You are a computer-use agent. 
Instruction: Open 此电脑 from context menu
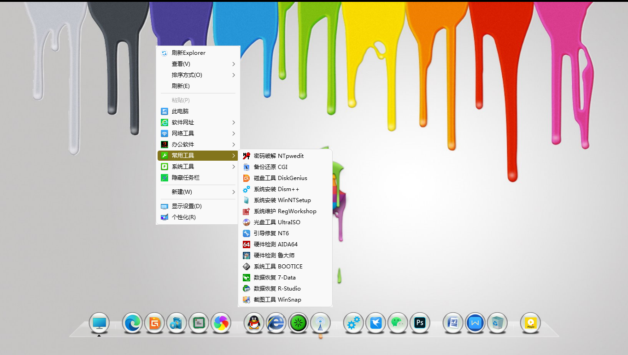198,111
